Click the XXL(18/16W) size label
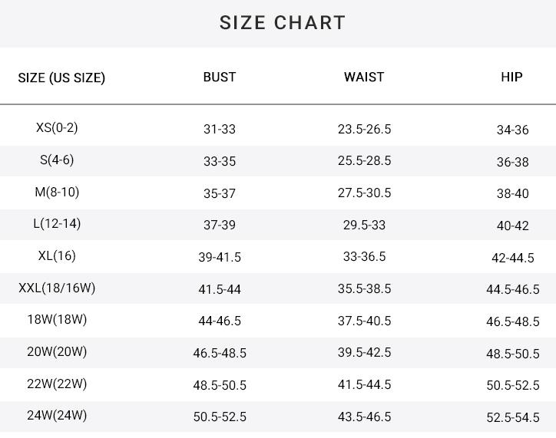 57,288
